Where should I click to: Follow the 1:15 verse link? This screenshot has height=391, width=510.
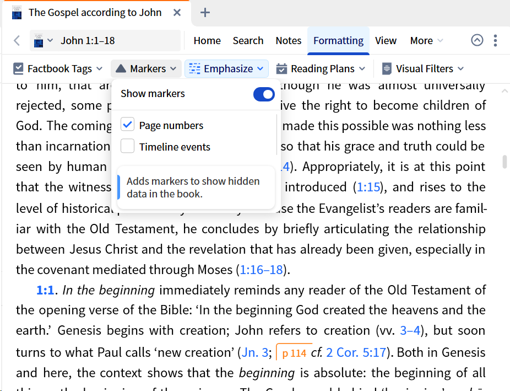368,187
